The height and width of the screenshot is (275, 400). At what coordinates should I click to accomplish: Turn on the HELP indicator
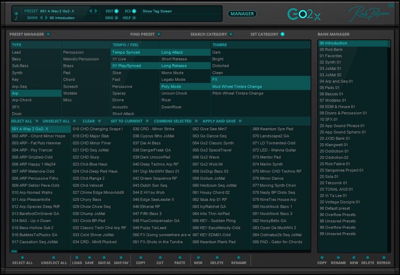[x=134, y=18]
